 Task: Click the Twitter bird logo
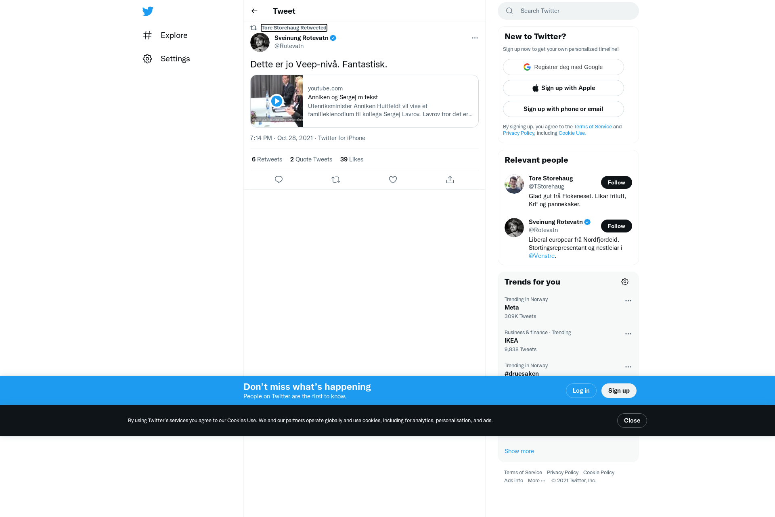148,11
